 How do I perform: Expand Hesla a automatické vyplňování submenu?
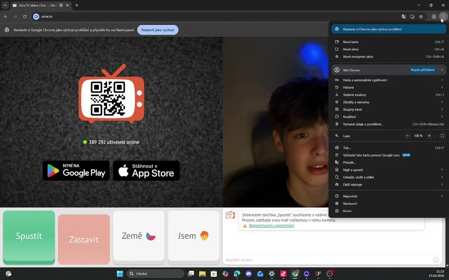(389, 80)
